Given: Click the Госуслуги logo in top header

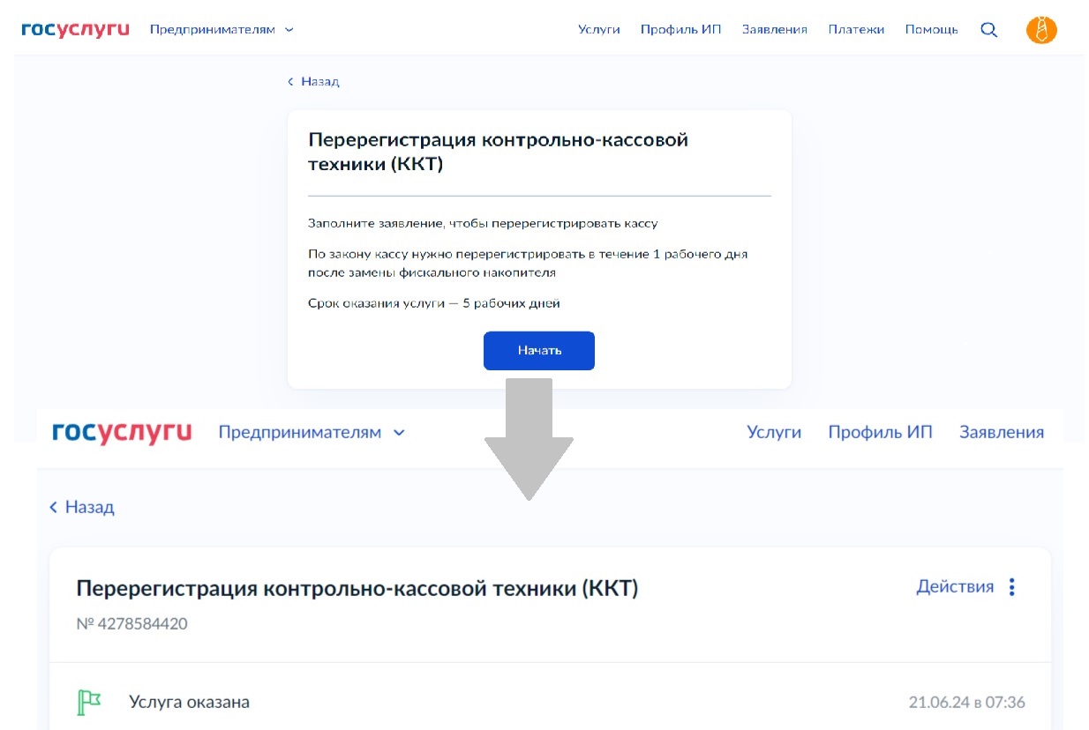Looking at the screenshot, I should 76,29.
